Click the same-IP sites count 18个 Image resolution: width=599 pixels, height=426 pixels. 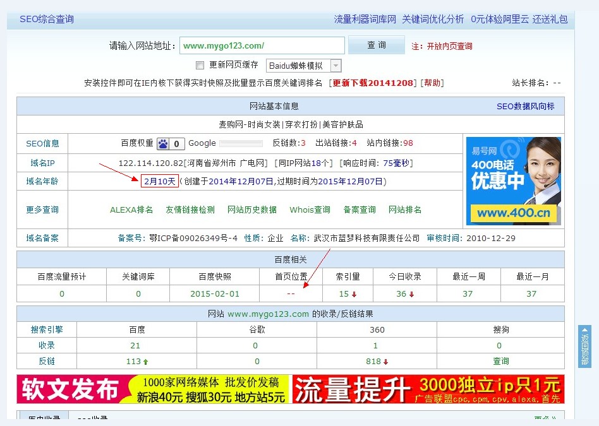[320, 163]
